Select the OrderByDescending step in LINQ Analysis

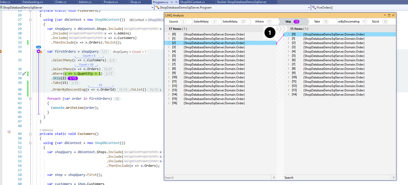point(352,22)
